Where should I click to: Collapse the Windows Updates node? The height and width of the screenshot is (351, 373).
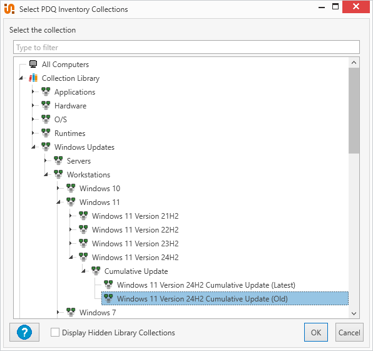[x=33, y=147]
